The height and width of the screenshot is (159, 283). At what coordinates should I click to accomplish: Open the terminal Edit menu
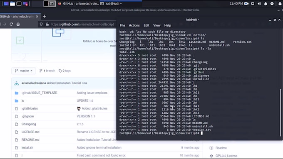pos(146,25)
